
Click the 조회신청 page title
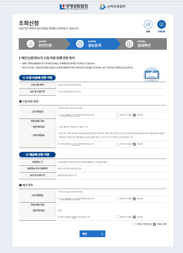[29, 23]
